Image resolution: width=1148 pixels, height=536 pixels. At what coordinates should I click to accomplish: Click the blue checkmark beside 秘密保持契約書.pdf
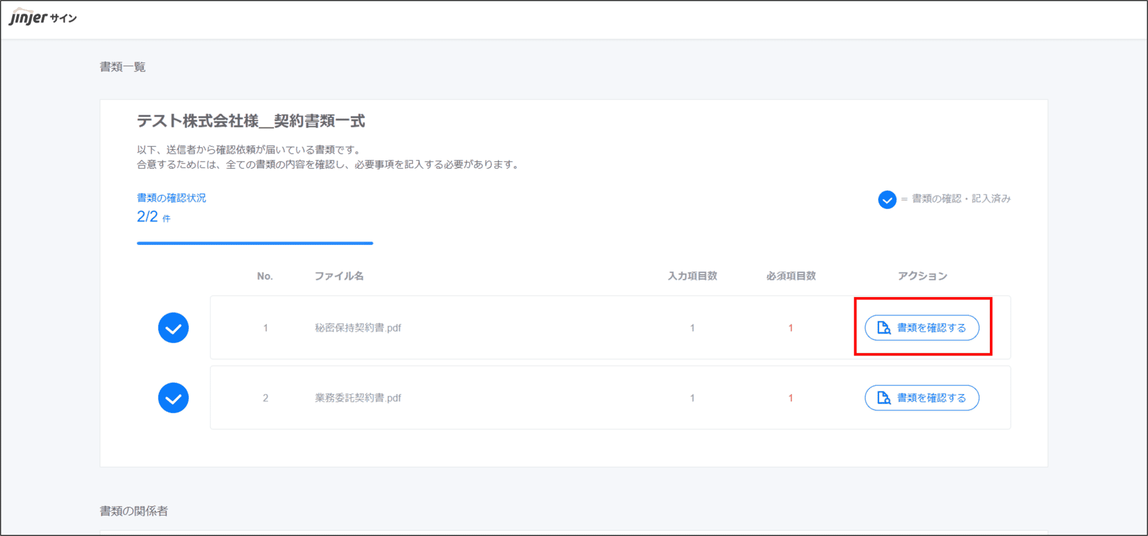pos(173,328)
